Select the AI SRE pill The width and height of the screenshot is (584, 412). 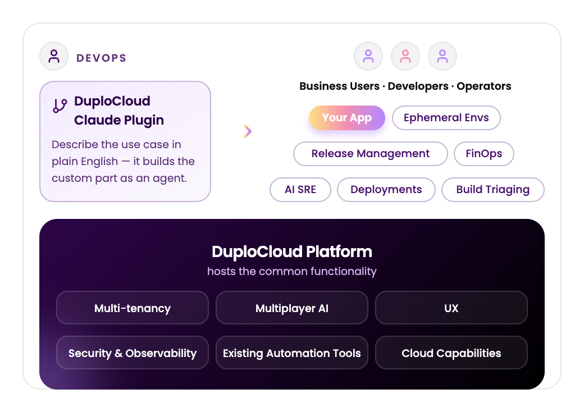pos(300,190)
